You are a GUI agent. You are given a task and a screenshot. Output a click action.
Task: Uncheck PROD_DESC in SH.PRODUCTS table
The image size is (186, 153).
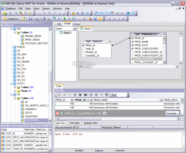(x=133, y=45)
